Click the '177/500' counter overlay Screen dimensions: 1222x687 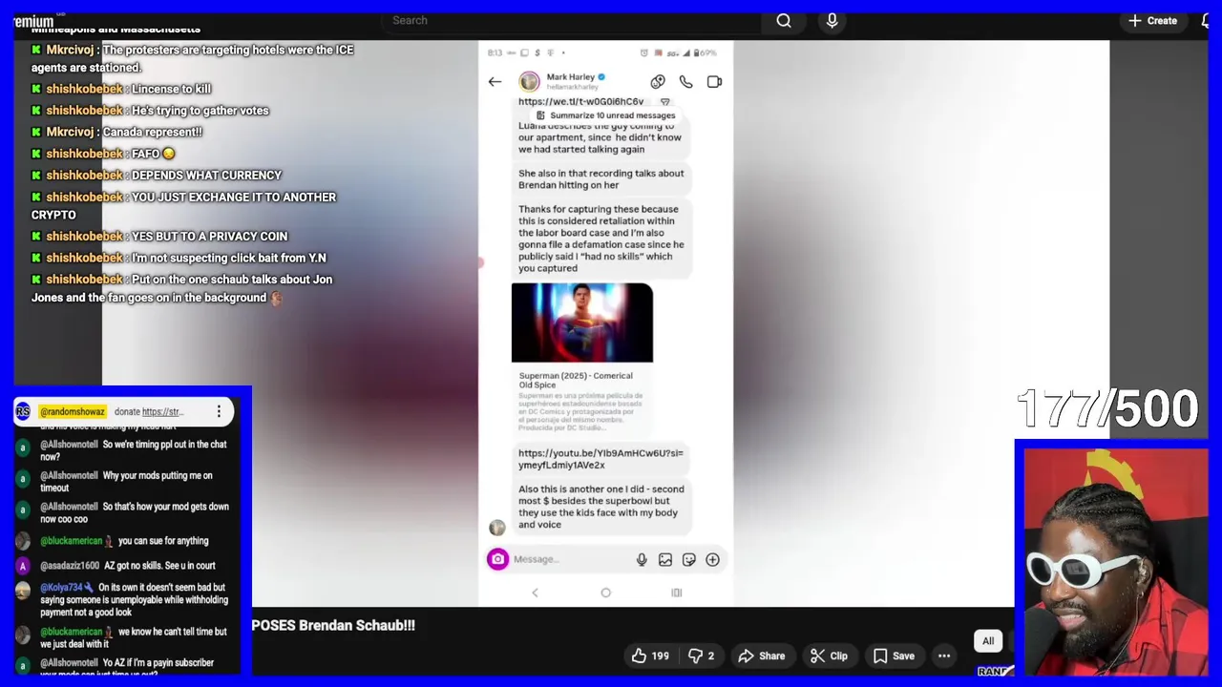(1107, 408)
